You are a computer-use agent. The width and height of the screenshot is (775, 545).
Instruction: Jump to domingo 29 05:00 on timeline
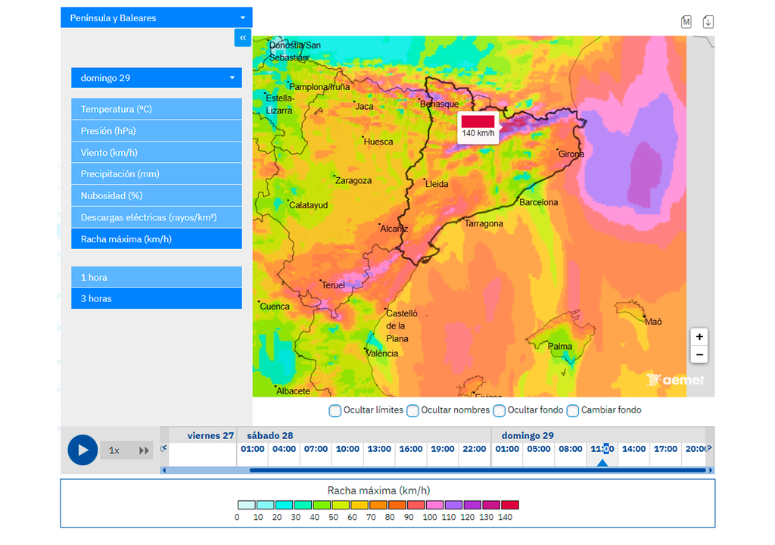pyautogui.click(x=539, y=449)
